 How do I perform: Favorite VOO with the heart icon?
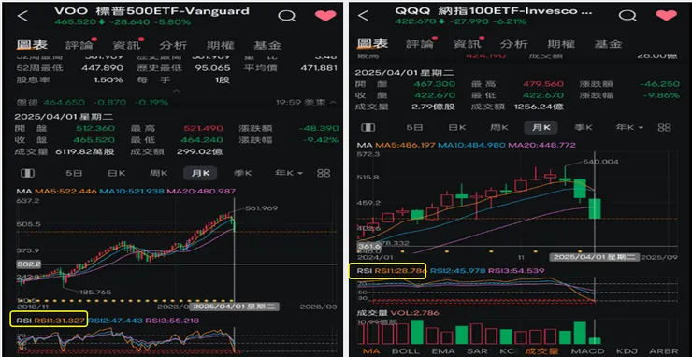[325, 16]
